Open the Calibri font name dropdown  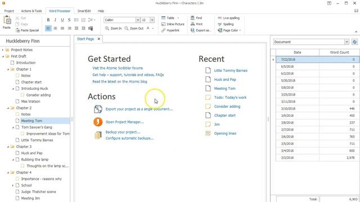pyautogui.click(x=138, y=20)
